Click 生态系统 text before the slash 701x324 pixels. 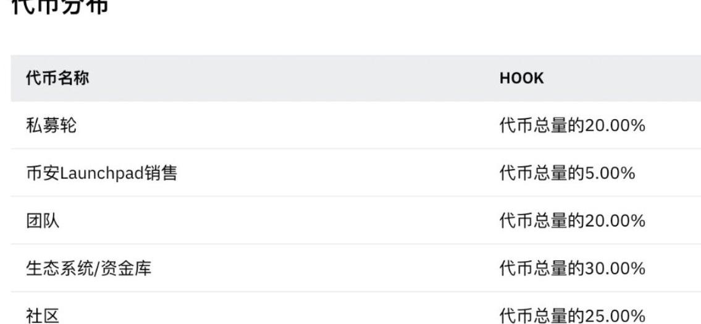pyautogui.click(x=59, y=268)
